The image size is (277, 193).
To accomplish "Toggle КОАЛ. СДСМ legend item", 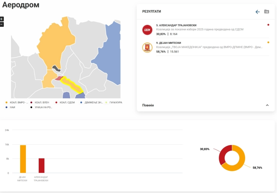I will tap(65, 102).
